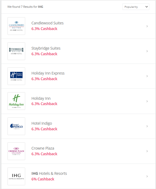
Task: Open the Candlewood Suites logo thumbnail
Action: [x=16, y=26]
